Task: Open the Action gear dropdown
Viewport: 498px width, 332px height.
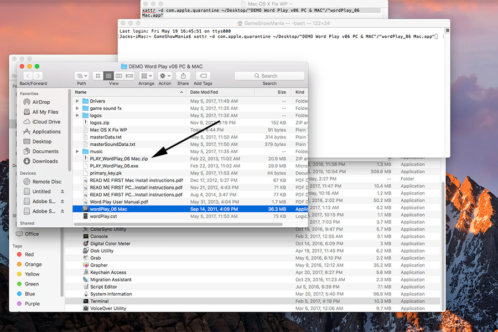Action: pyautogui.click(x=165, y=76)
